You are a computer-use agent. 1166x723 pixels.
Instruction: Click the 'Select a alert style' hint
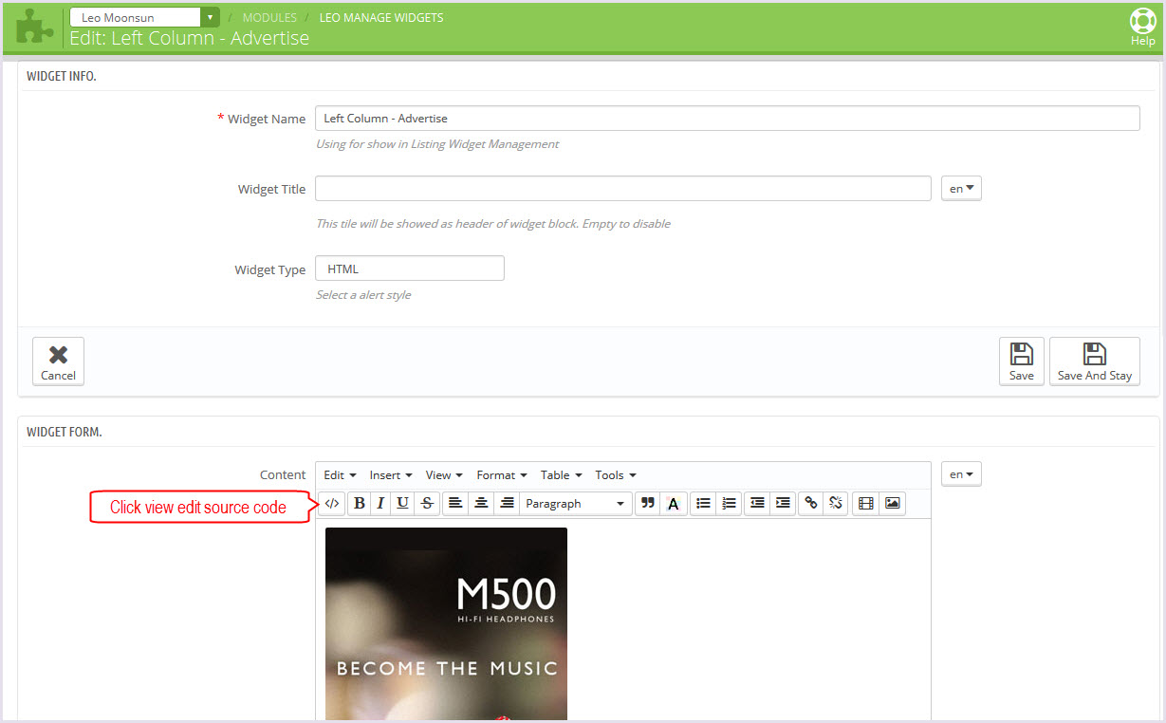click(x=363, y=295)
